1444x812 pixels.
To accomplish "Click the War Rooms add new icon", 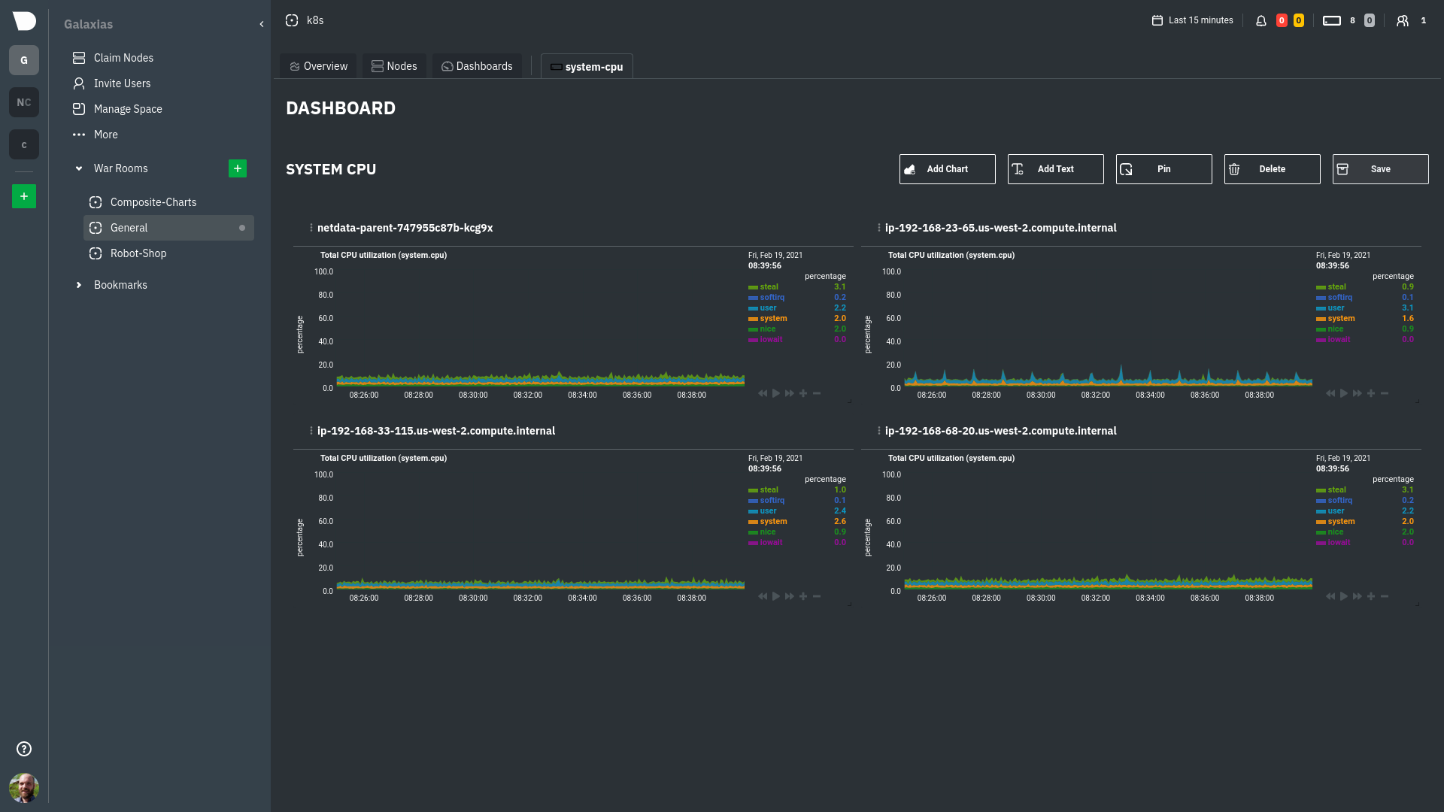I will click(237, 168).
